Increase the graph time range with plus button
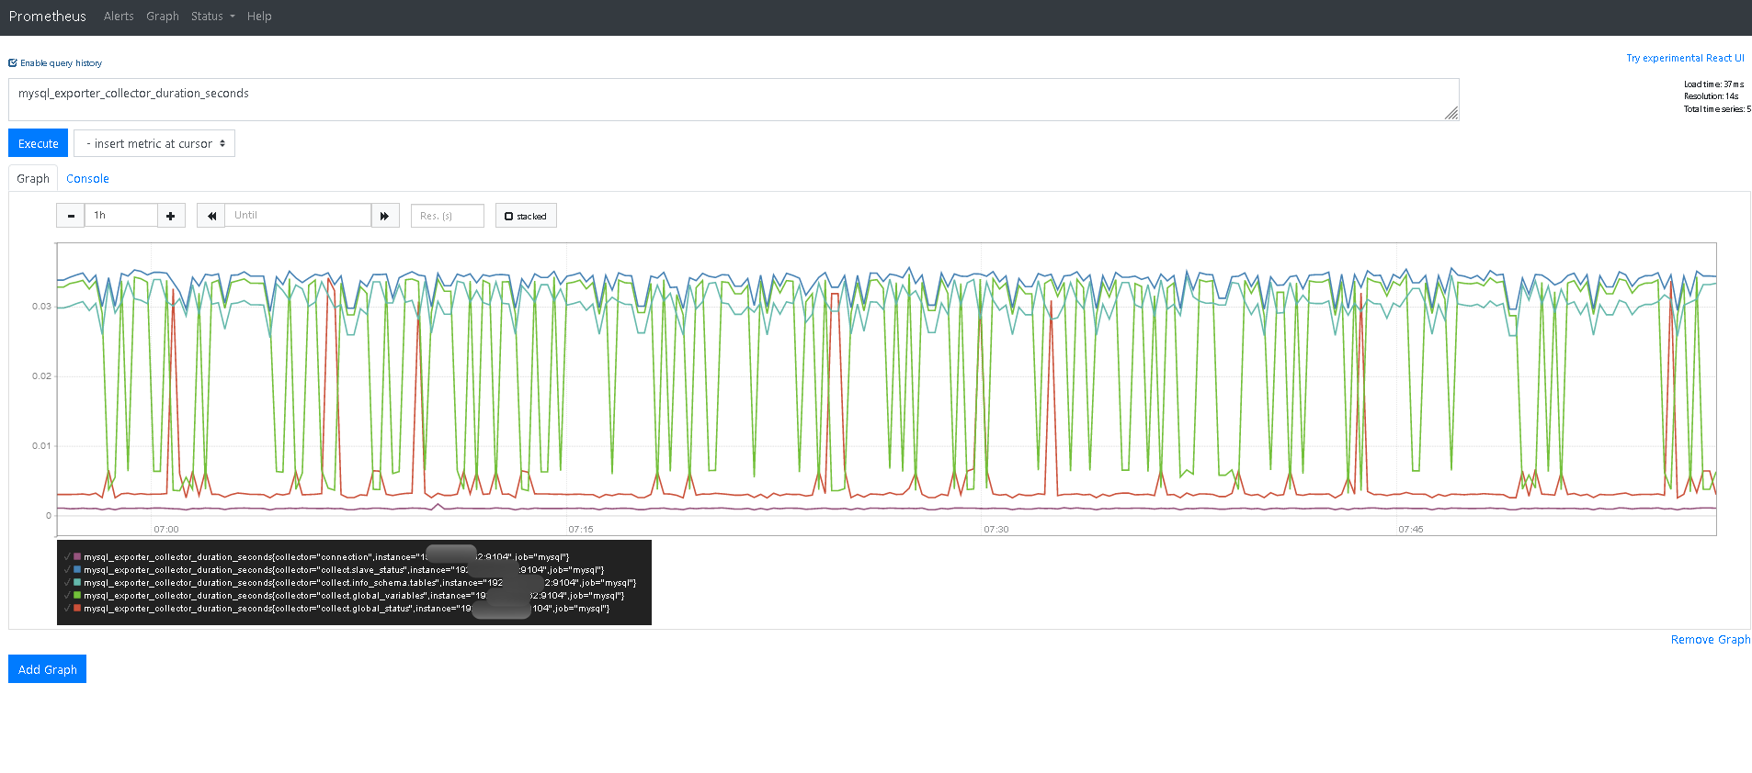 tap(171, 216)
